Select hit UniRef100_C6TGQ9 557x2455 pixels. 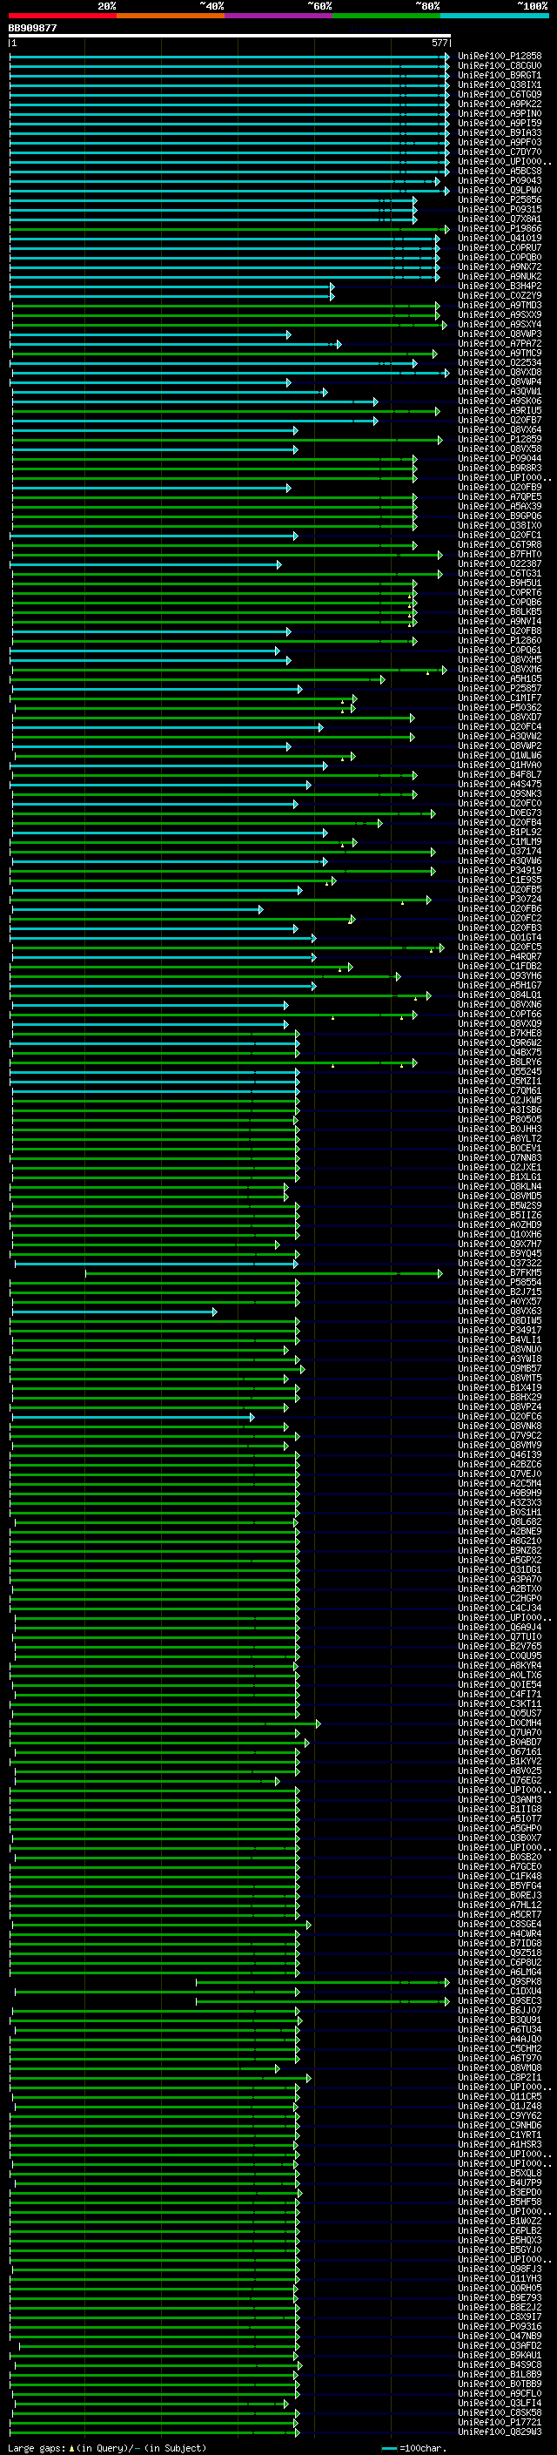(x=500, y=94)
